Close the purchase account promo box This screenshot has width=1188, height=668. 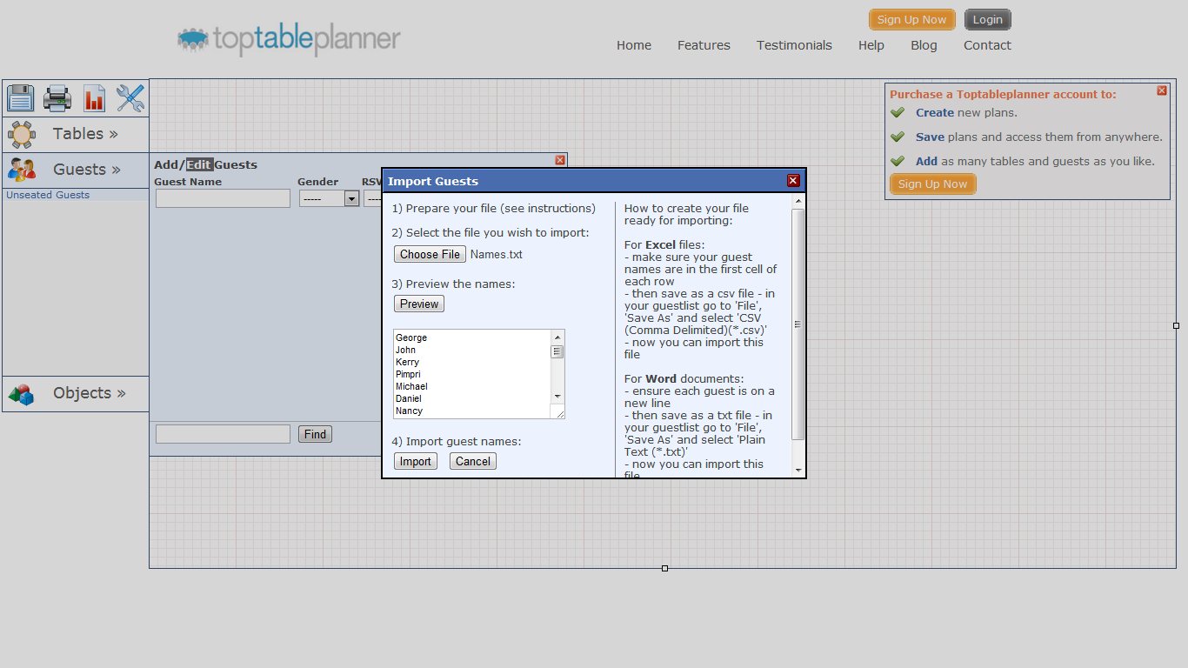pos(1162,90)
